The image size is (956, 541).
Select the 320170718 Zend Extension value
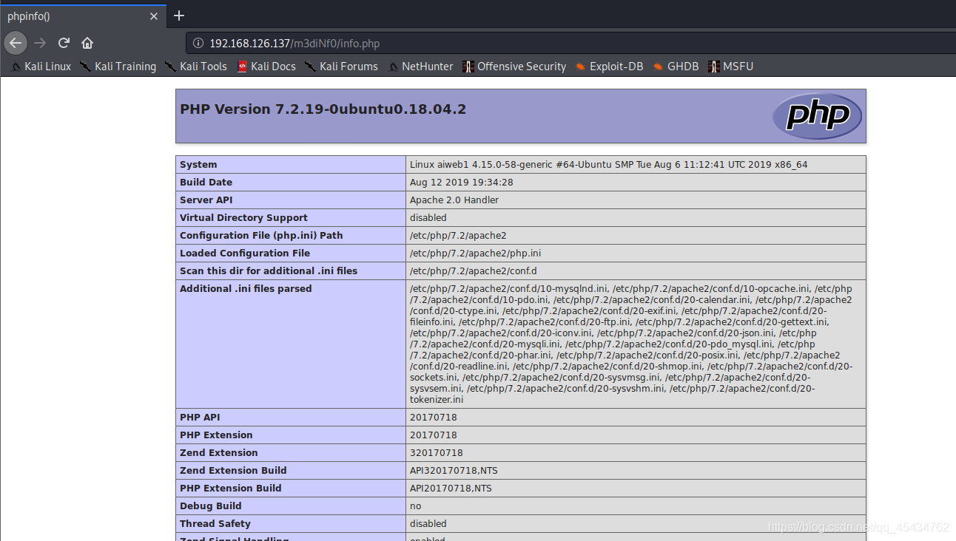(x=435, y=453)
